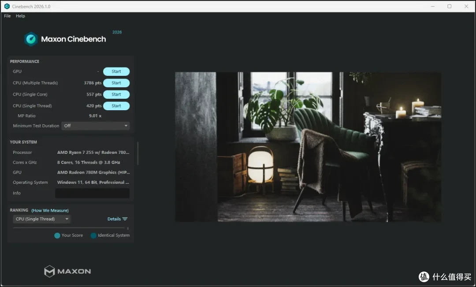
Task: Click the Maxon Cinebench logo icon
Action: pos(31,39)
